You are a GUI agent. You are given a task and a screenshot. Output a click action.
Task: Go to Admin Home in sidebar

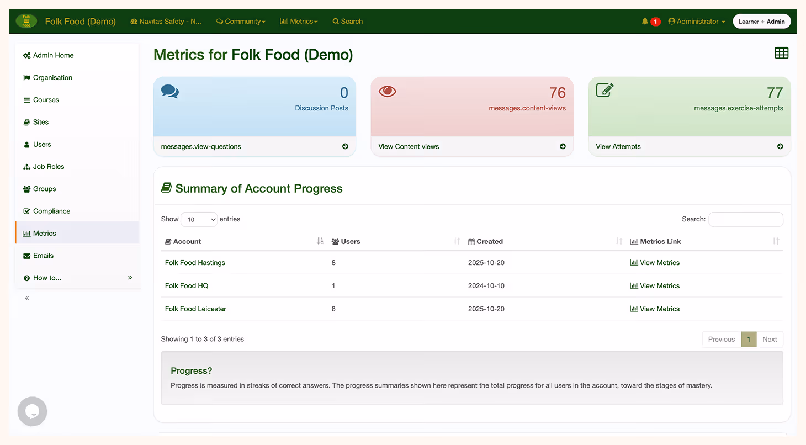77,55
